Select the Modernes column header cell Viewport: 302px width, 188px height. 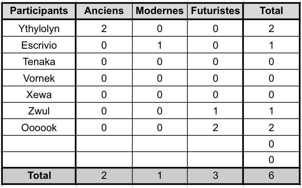160,11
